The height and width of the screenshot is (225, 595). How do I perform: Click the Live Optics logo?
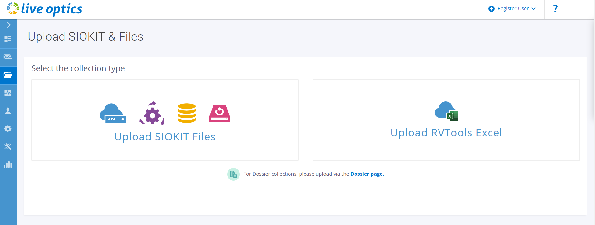(x=44, y=9)
